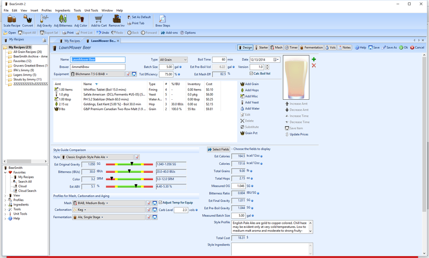
Task: Open the File menu
Action: [x=6, y=10]
